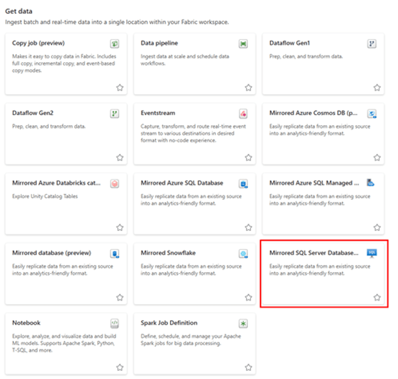Click the "Capture, transform, and route" description
The width and height of the screenshot is (398, 379).
[194, 133]
